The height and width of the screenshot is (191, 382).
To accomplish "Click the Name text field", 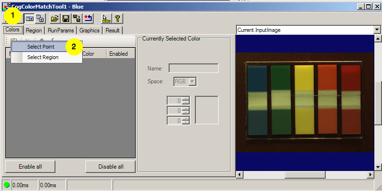I will point(194,68).
